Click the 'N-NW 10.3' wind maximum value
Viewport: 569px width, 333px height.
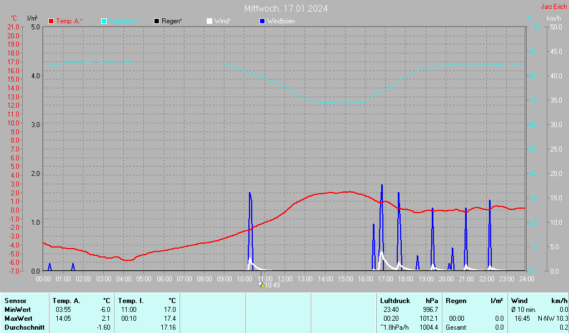[x=553, y=319]
